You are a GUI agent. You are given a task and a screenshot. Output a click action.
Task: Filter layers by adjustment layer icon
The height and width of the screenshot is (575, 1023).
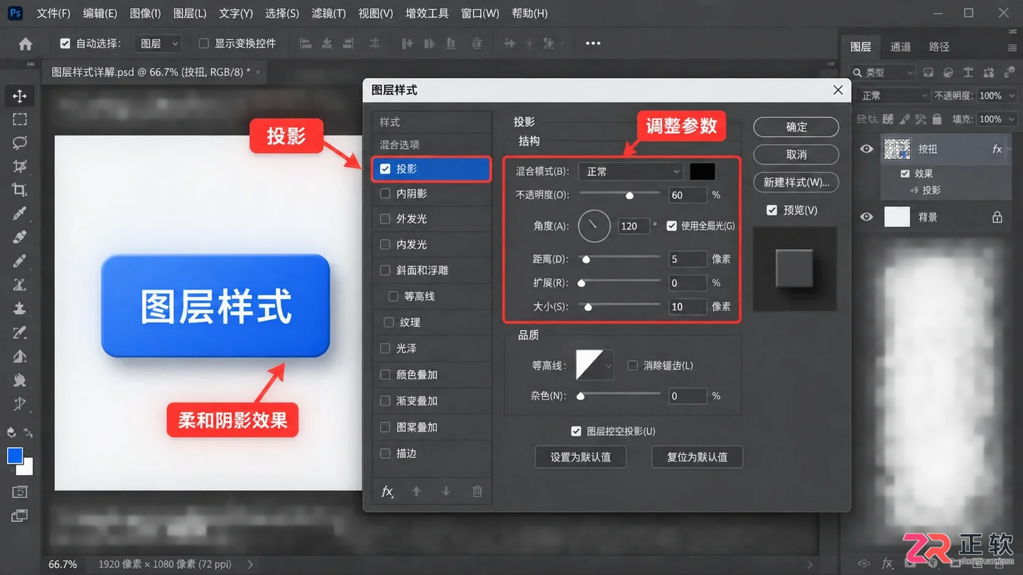point(948,72)
